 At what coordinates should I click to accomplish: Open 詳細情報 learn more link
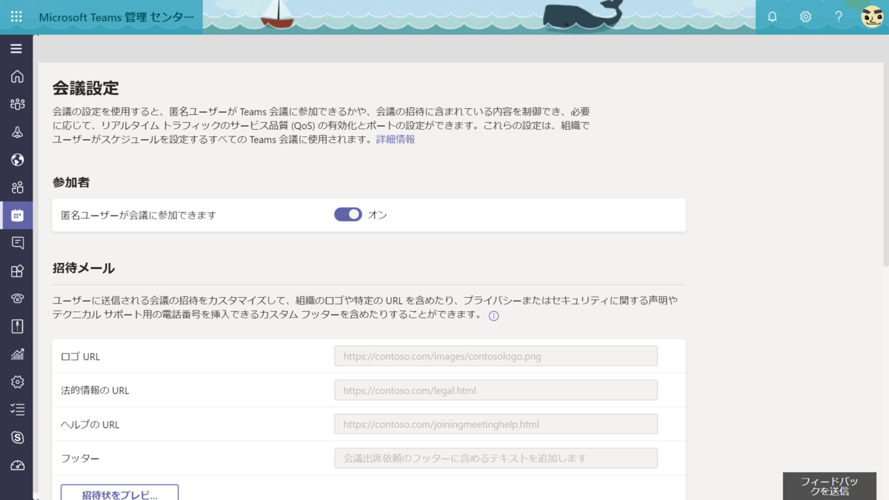pos(396,139)
